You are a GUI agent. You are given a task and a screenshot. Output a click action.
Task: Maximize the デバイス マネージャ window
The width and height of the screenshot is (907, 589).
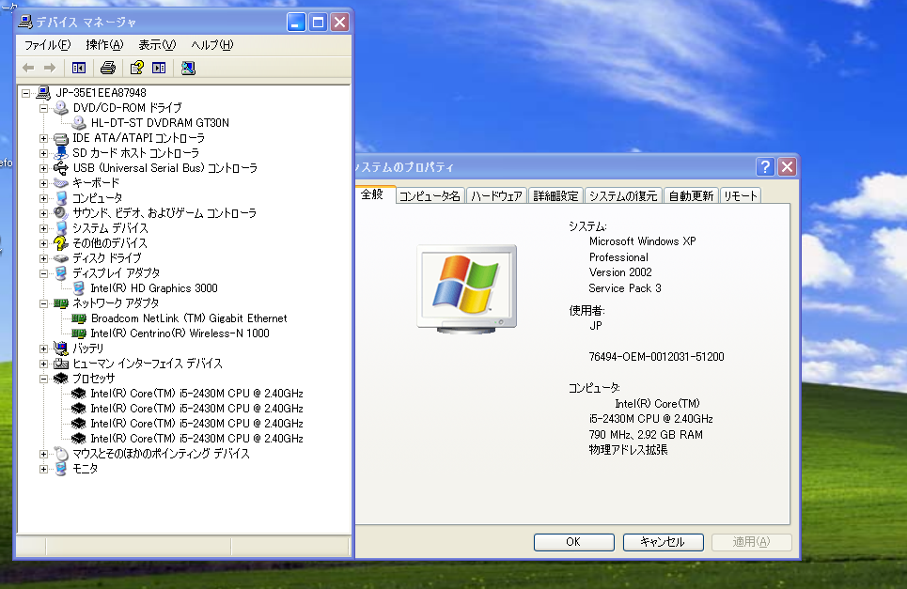click(318, 23)
